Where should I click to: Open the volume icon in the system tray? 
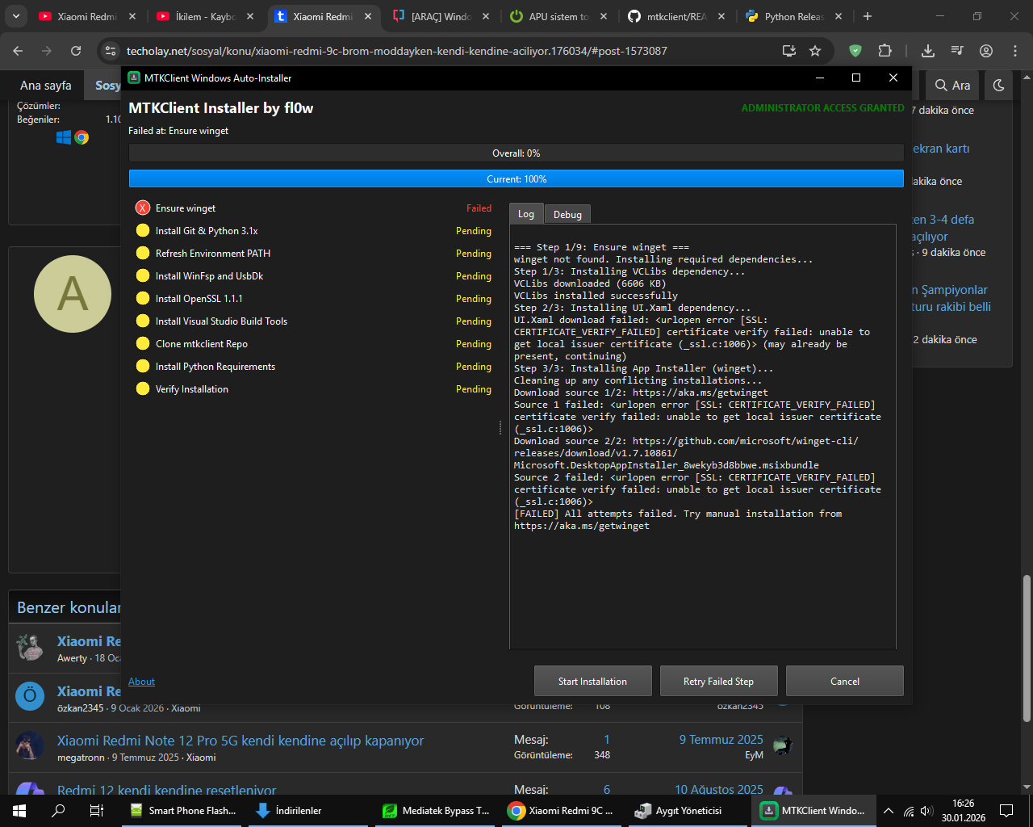[x=926, y=811]
